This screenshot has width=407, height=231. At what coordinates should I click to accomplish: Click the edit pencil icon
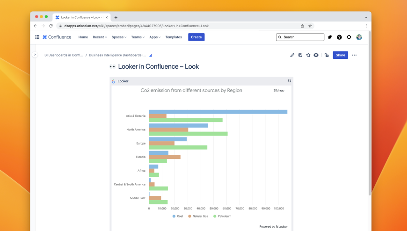pos(292,55)
